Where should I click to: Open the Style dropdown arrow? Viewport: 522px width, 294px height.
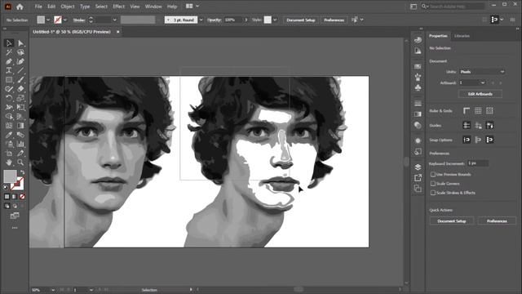click(x=275, y=20)
